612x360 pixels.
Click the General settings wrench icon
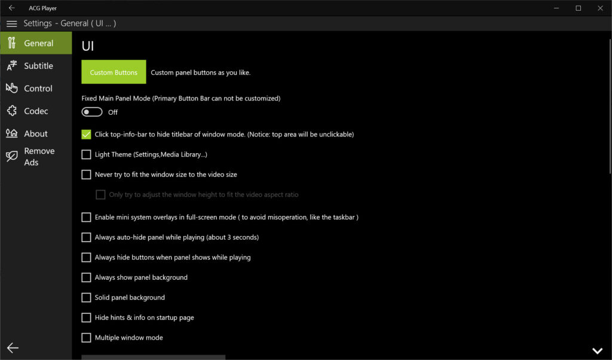12,43
